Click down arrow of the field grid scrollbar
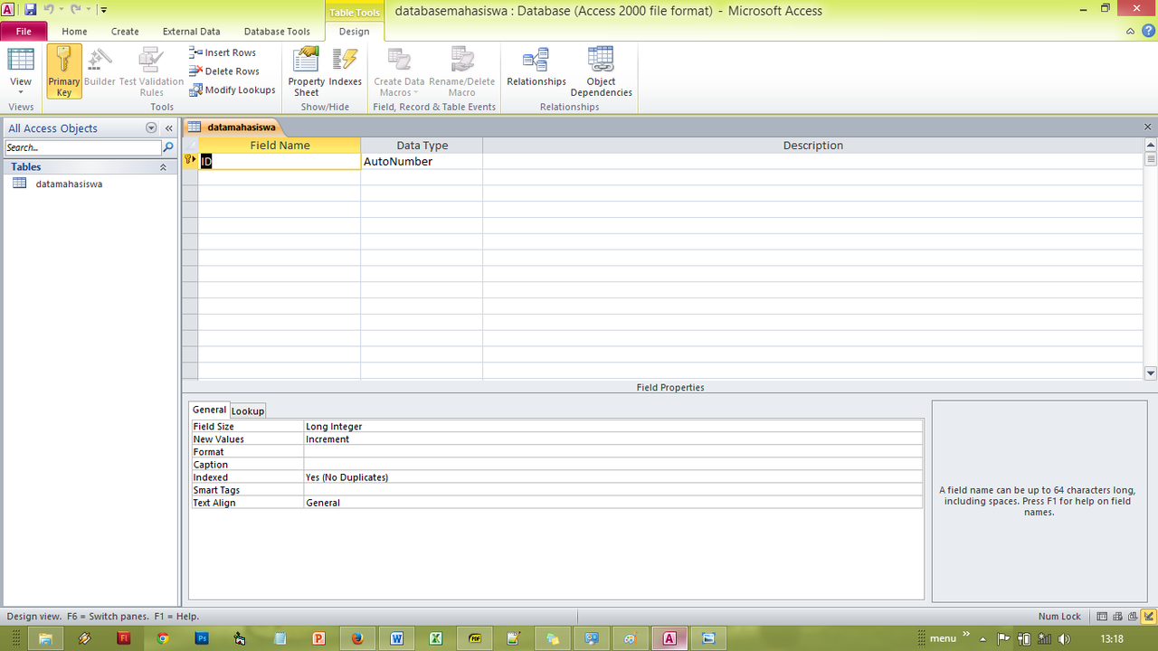Screen dimensions: 1158x651 [1151, 373]
